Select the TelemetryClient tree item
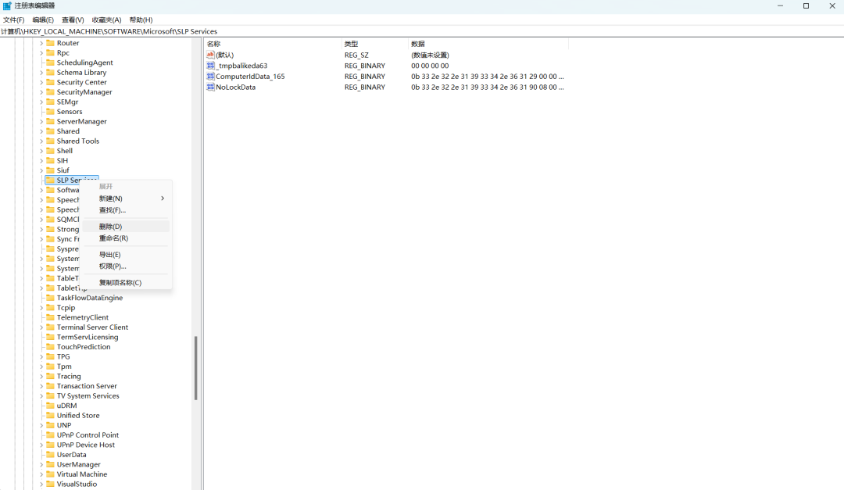The image size is (844, 490). [82, 317]
